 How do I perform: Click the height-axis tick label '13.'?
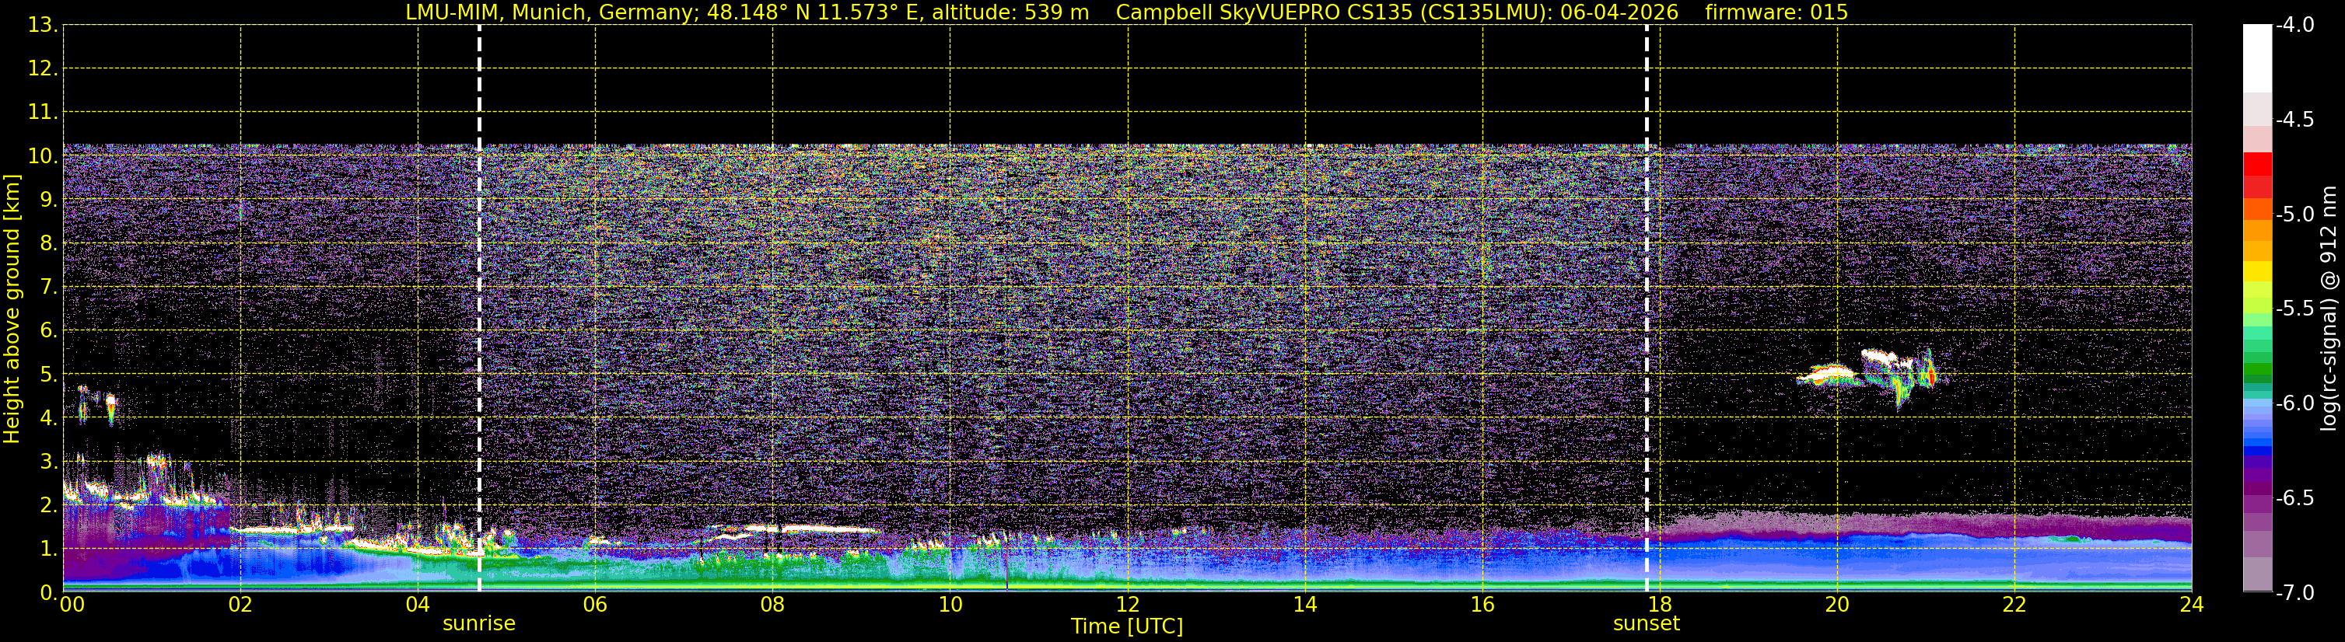click(x=43, y=26)
